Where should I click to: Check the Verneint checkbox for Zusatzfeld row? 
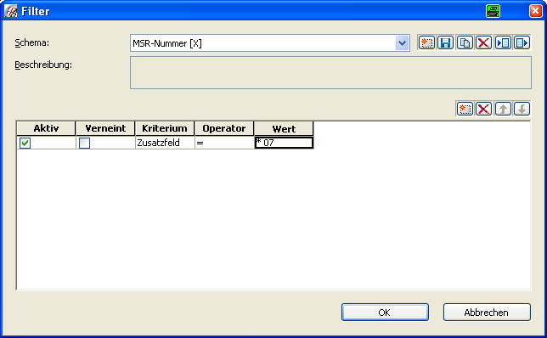[84, 143]
